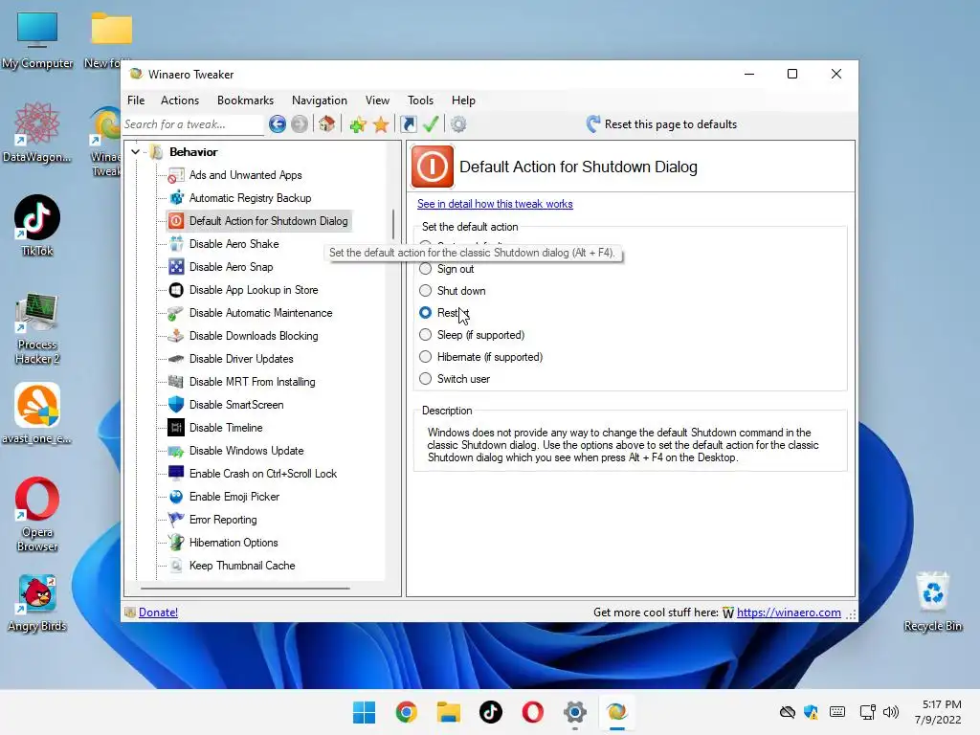
Task: Click the green checkmark toolbar icon
Action: tap(430, 123)
